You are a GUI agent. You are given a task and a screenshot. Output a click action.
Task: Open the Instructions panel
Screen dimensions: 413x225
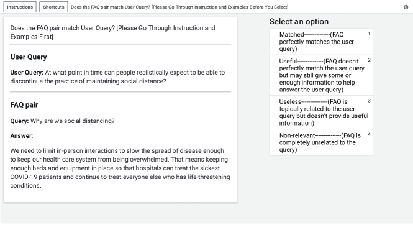click(20, 7)
